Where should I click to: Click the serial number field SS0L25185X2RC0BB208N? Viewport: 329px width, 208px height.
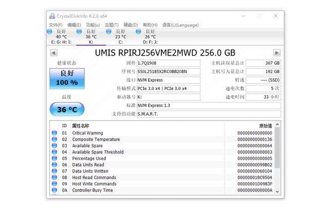tap(169, 72)
